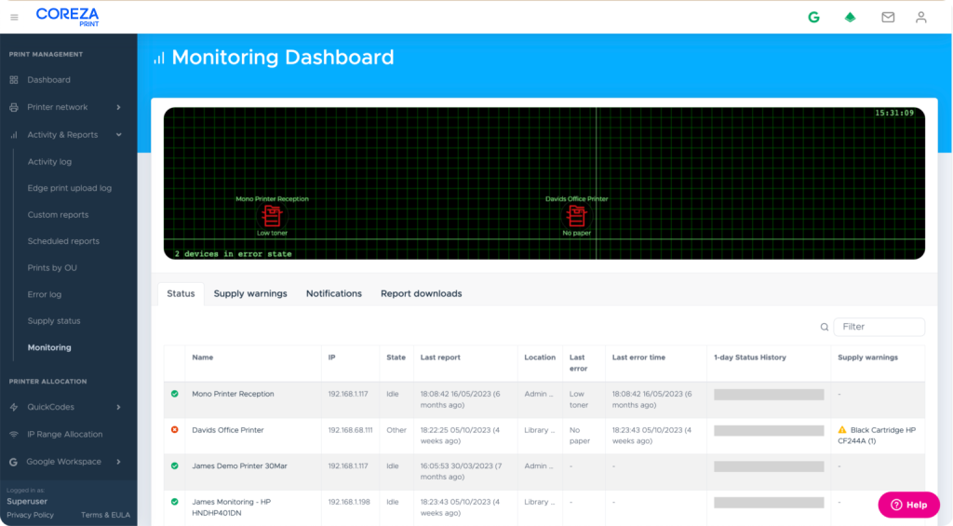Click the hamburger menu icon
Image resolution: width=953 pixels, height=526 pixels.
[14, 17]
